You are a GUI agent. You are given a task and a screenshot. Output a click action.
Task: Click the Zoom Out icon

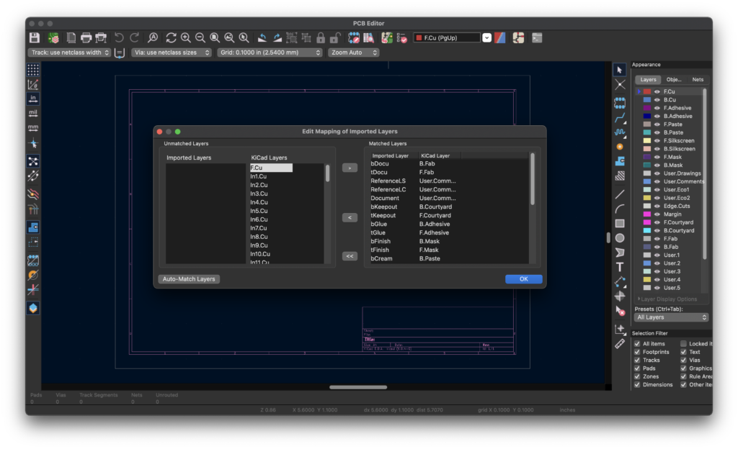point(200,37)
